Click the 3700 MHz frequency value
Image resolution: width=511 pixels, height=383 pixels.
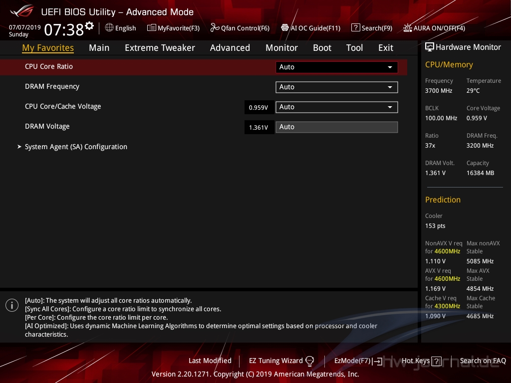(x=439, y=91)
